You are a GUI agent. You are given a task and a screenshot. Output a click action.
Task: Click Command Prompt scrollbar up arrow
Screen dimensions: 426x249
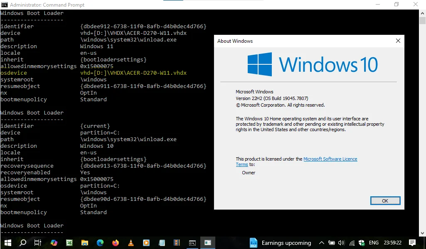tap(423, 13)
